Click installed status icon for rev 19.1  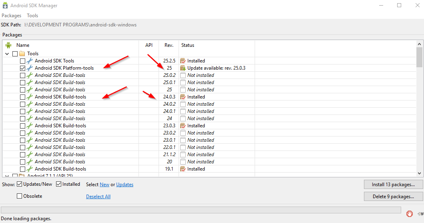click(183, 169)
